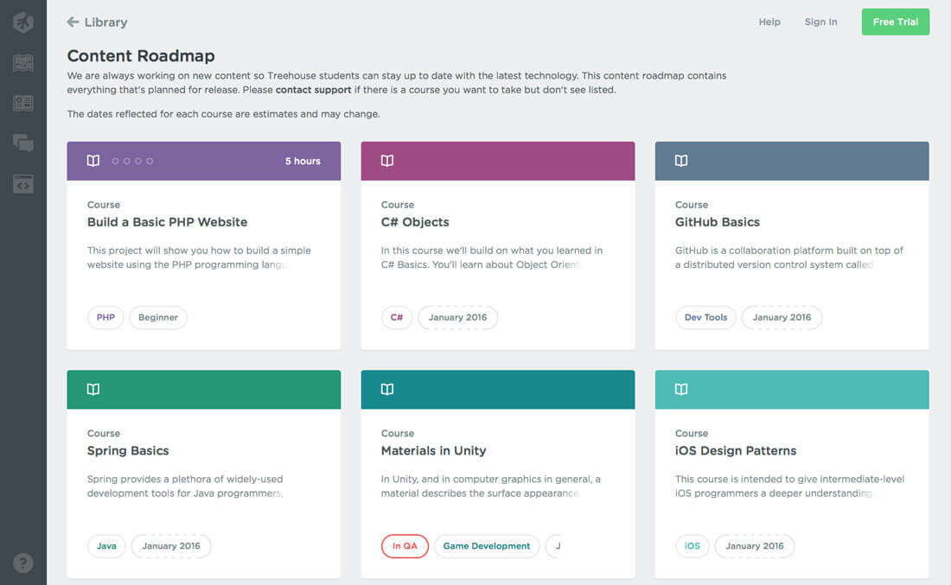This screenshot has width=951, height=585.
Task: Click book icon on iOS Design Patterns card
Action: 681,389
